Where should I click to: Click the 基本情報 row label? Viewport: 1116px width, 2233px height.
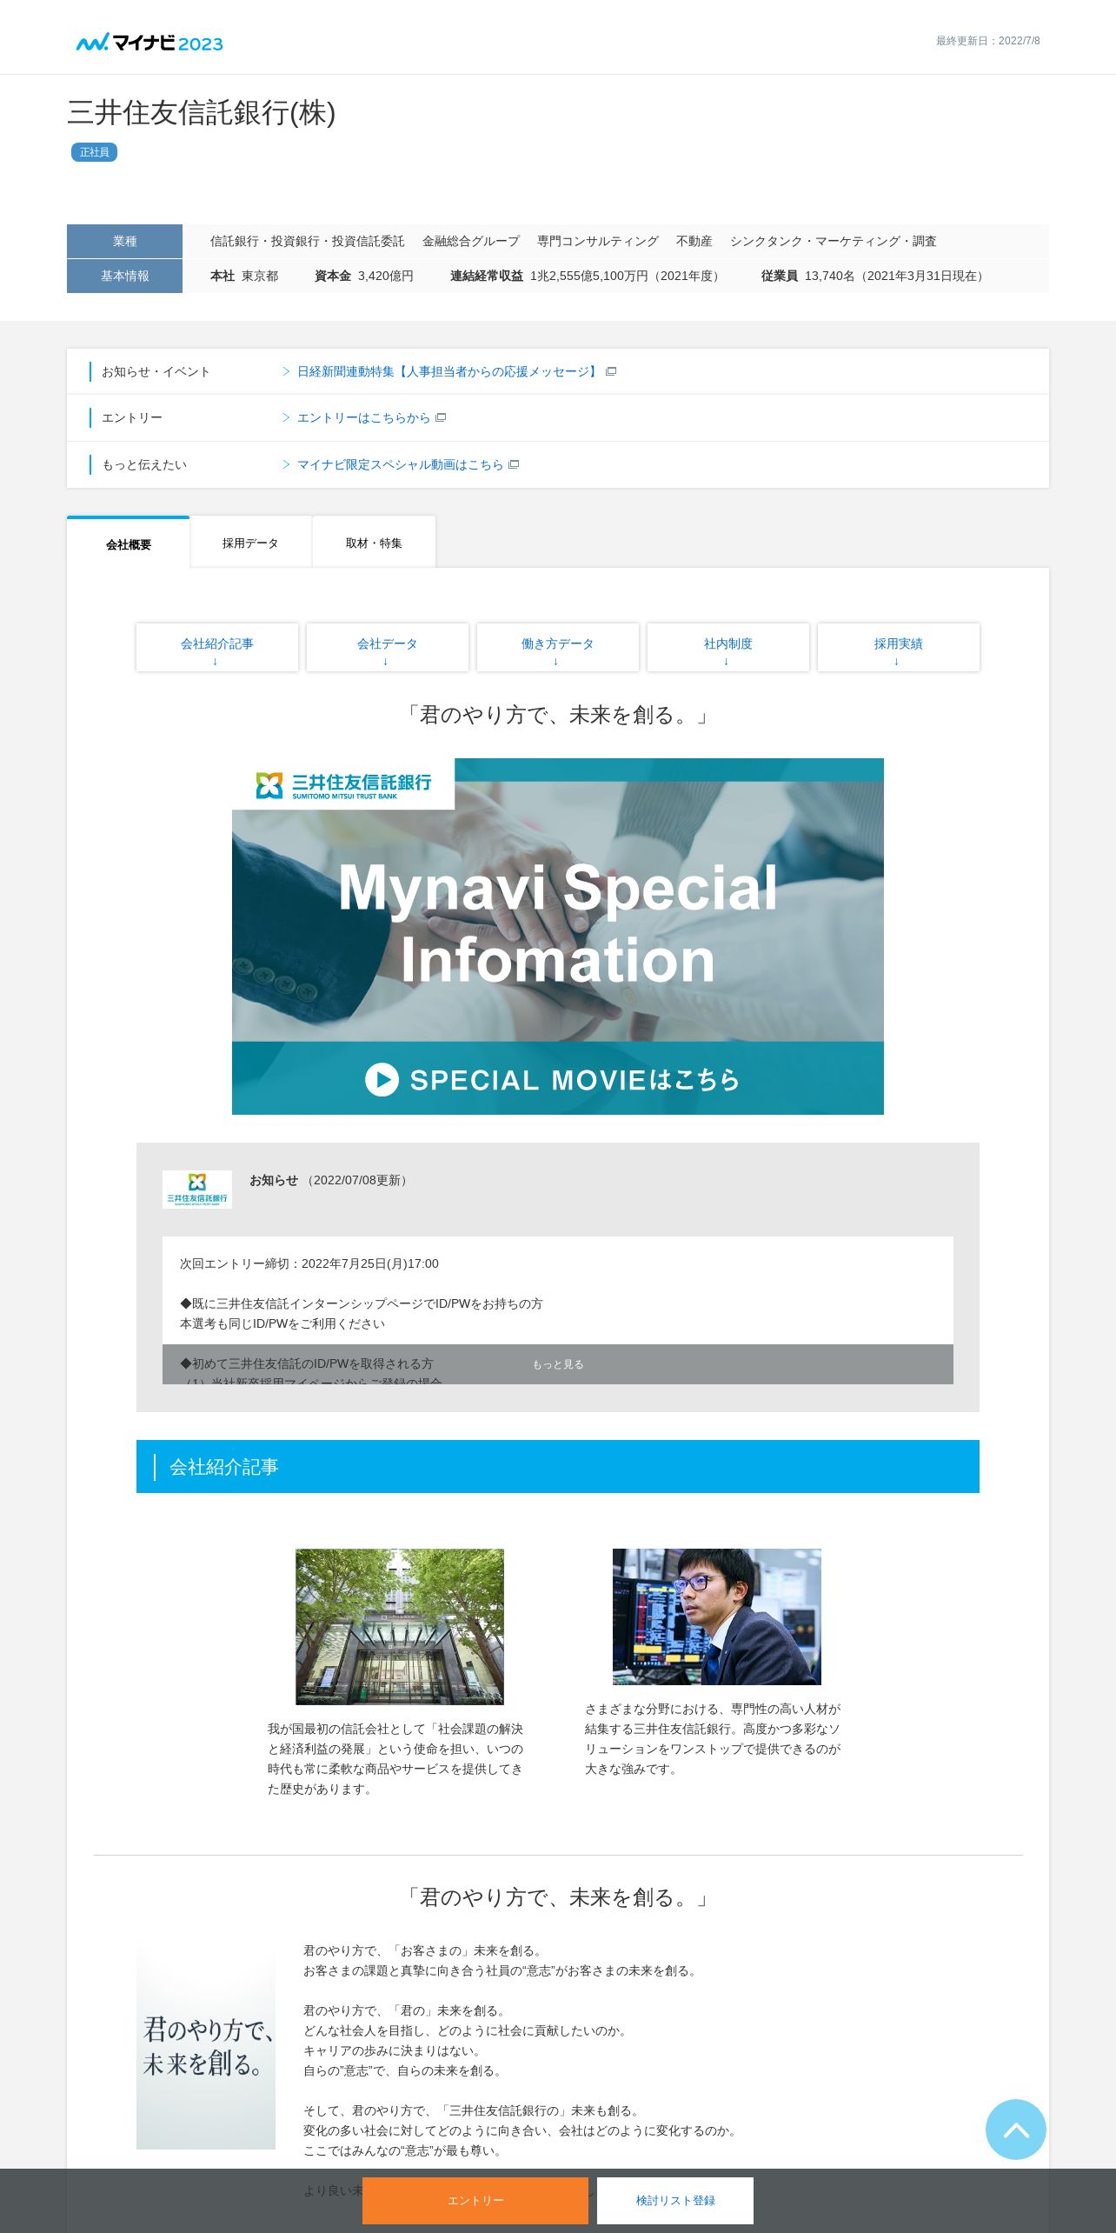(124, 276)
